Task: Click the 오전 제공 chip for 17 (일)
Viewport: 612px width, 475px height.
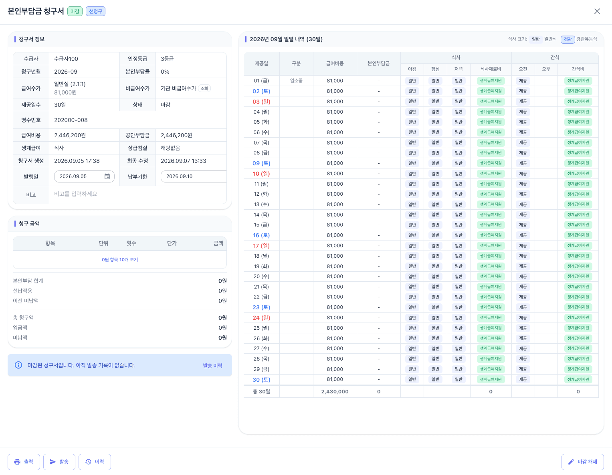Action: click(523, 246)
